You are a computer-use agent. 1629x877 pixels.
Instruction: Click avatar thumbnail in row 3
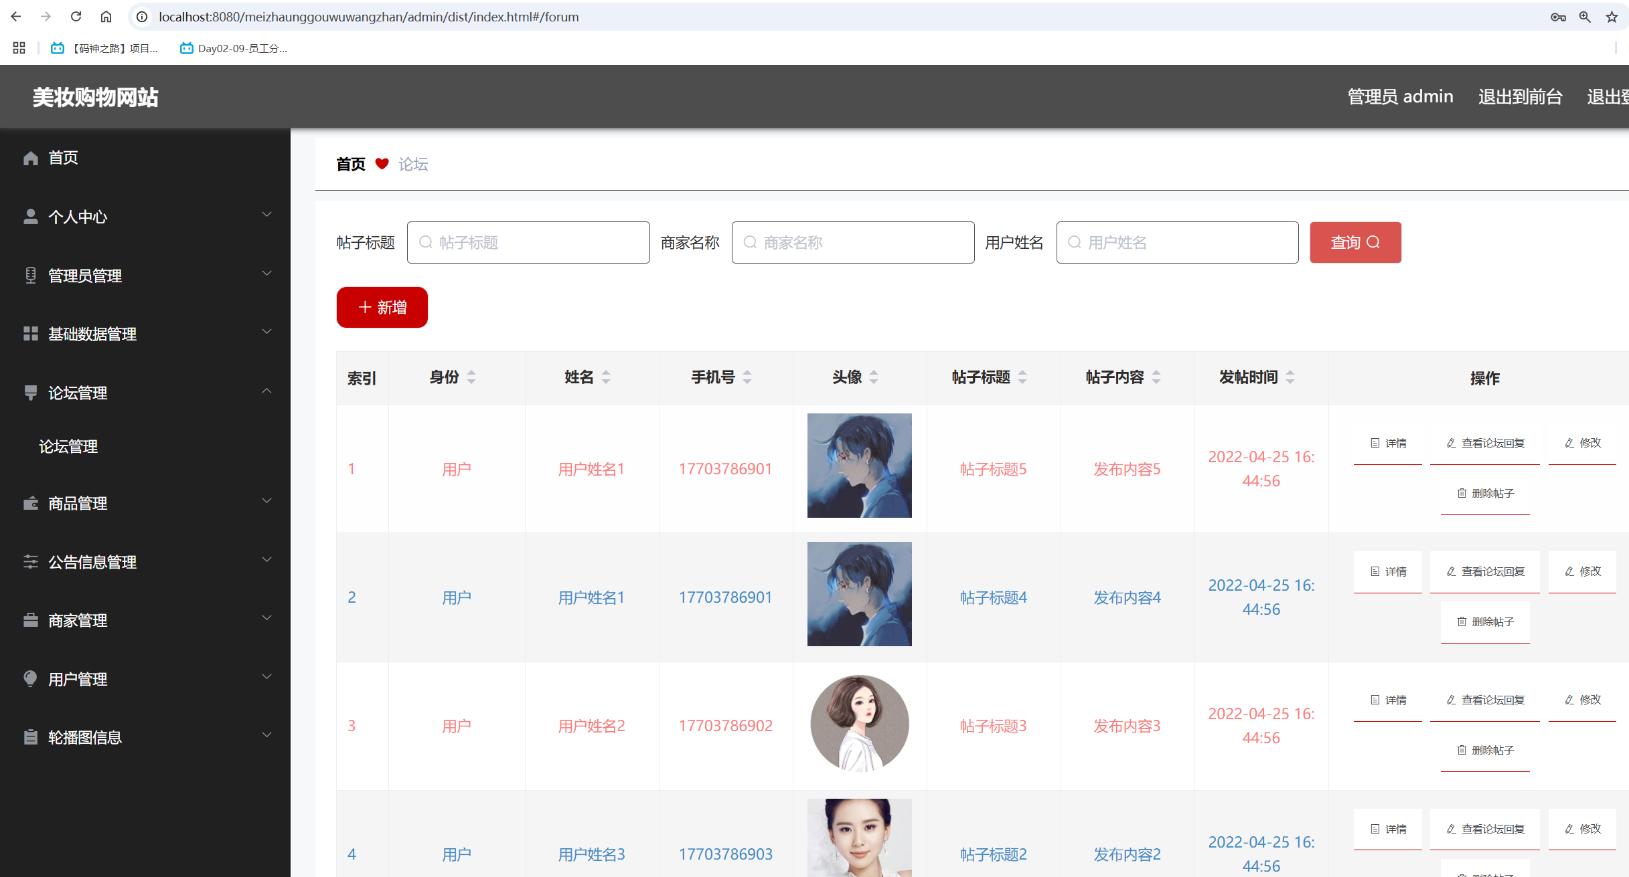[859, 724]
